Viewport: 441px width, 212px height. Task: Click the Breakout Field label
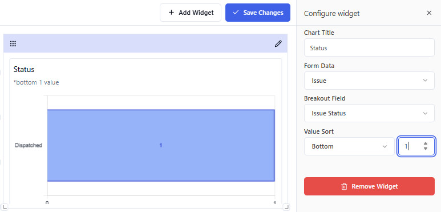pos(325,98)
